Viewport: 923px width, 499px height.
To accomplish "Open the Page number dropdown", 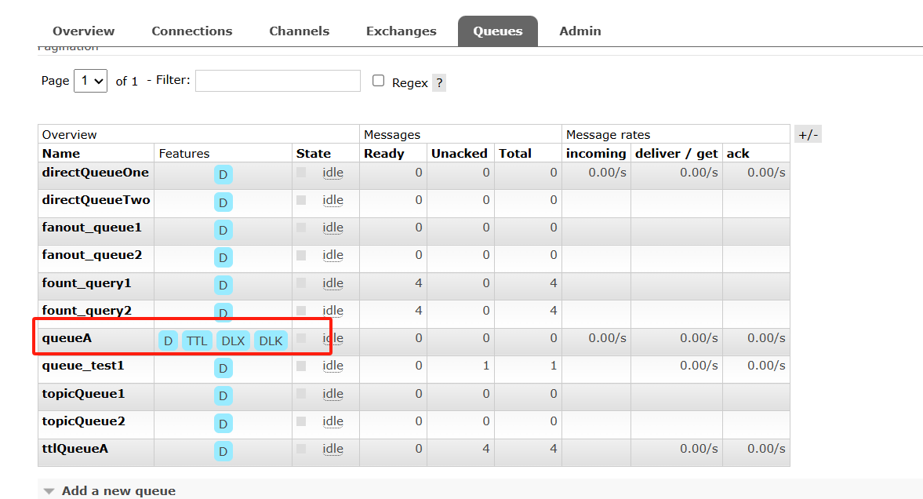I will pyautogui.click(x=90, y=81).
